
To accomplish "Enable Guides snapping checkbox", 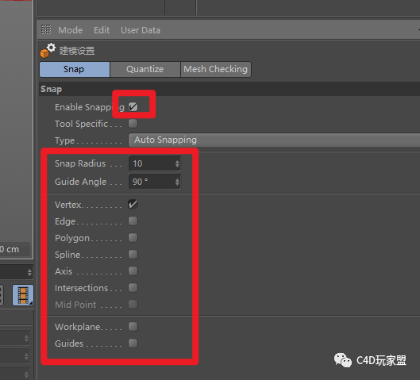I will 133,343.
